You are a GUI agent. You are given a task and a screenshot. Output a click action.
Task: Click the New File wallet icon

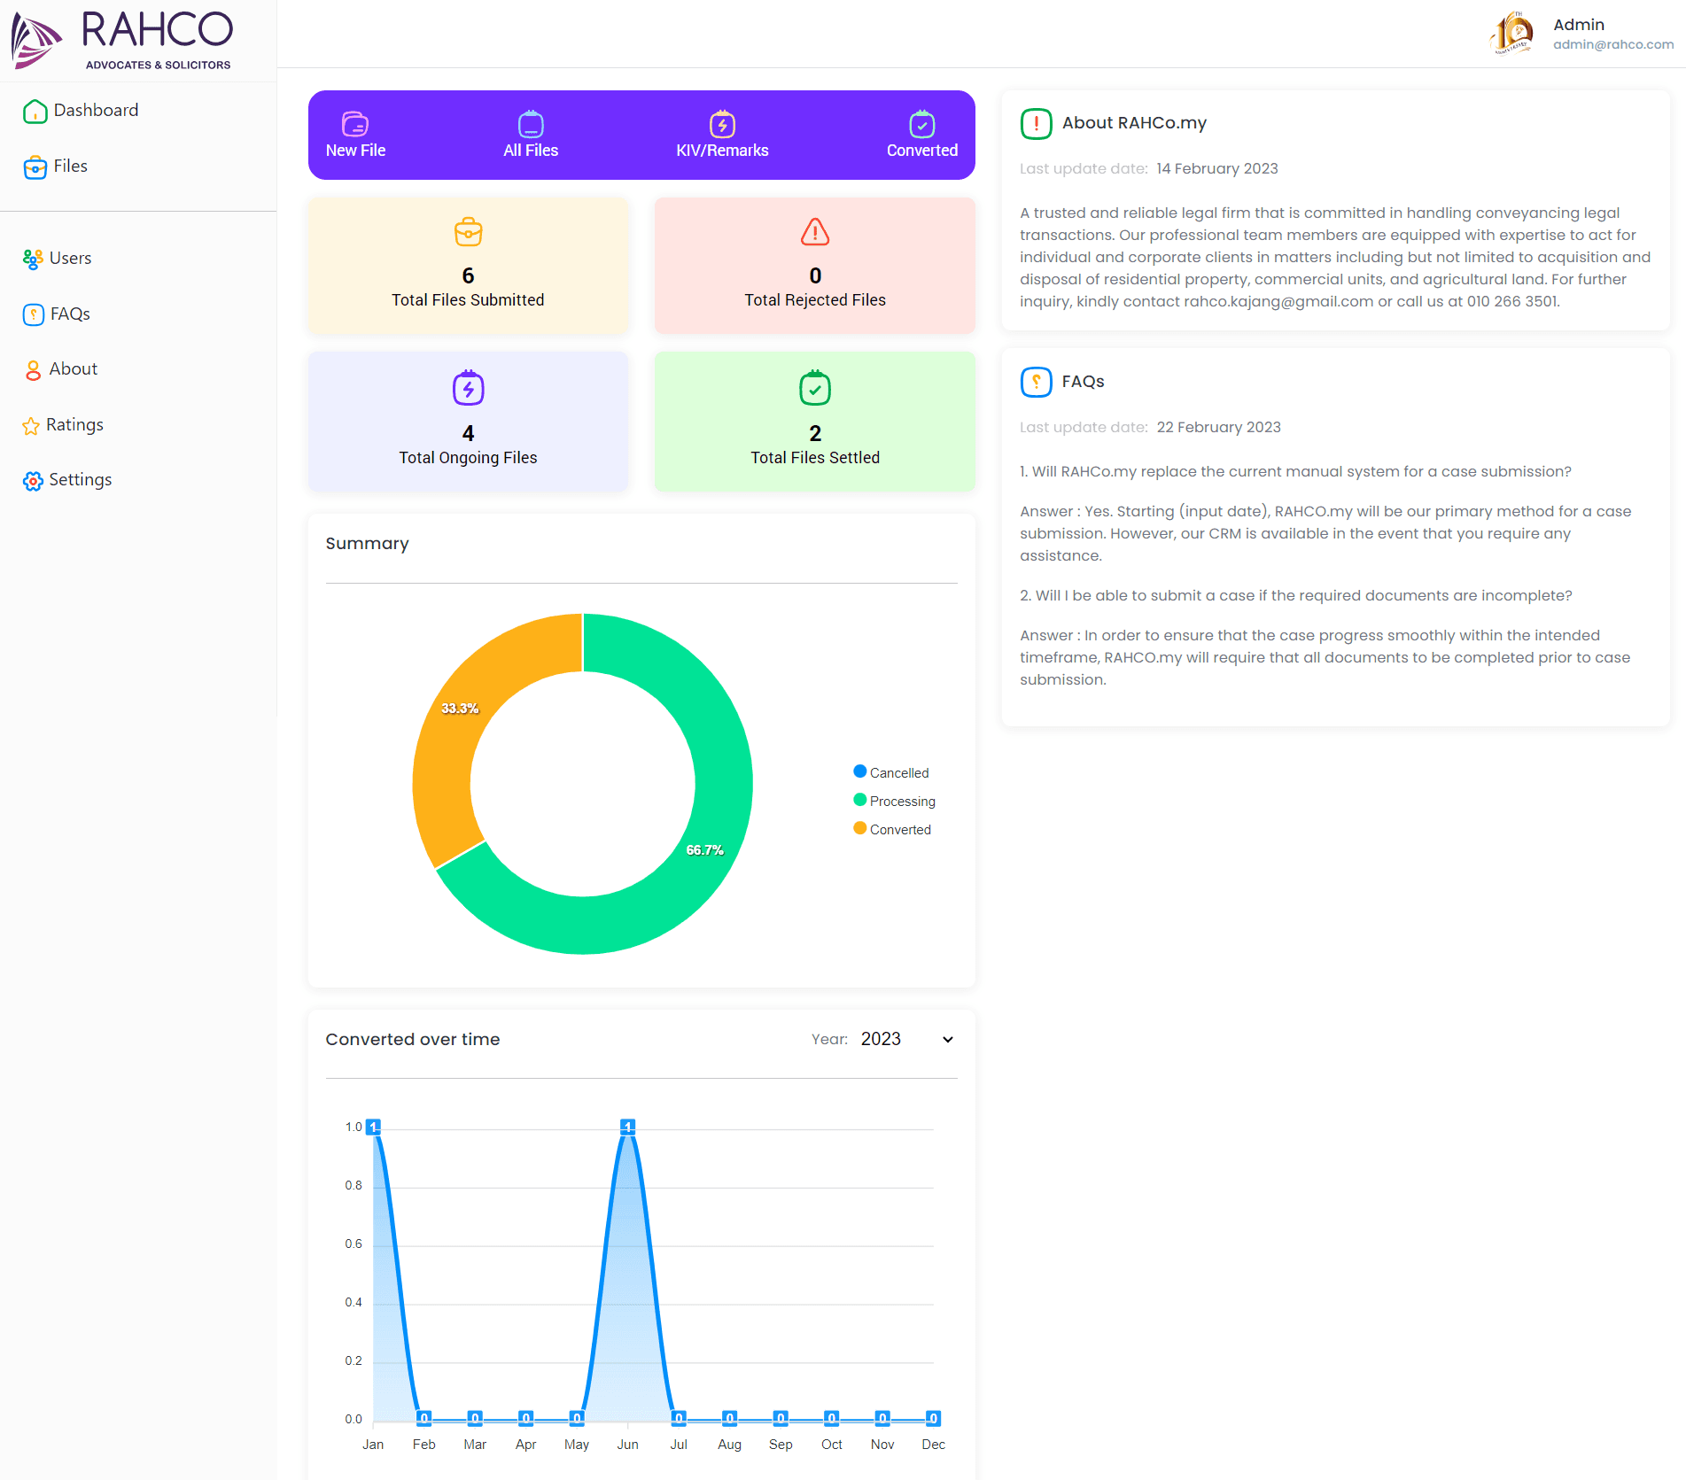[355, 124]
